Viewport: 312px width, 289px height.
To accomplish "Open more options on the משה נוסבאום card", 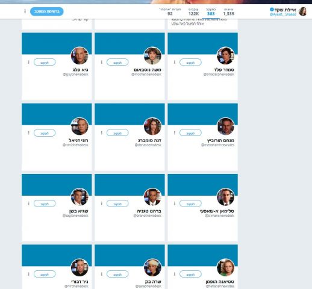I will tap(102, 62).
